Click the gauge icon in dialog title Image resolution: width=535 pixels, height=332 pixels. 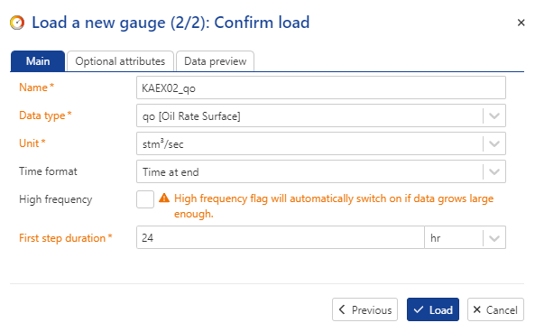click(17, 23)
